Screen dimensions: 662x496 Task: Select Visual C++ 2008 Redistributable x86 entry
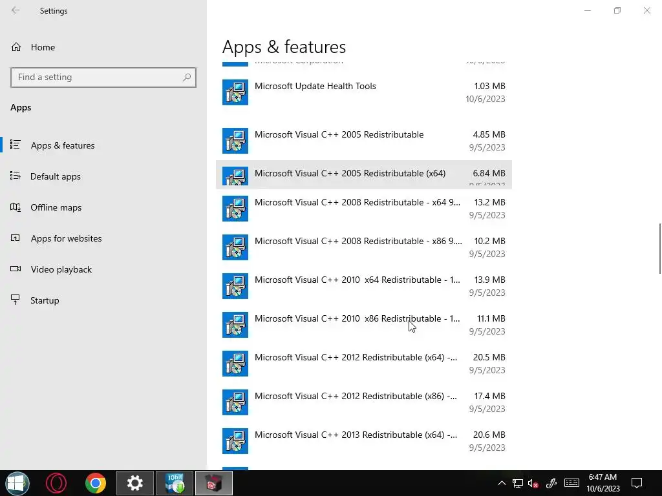363,247
